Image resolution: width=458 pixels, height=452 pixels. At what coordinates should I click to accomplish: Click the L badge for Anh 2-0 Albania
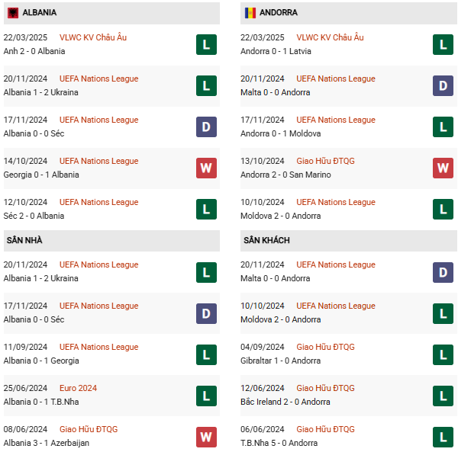tap(206, 45)
